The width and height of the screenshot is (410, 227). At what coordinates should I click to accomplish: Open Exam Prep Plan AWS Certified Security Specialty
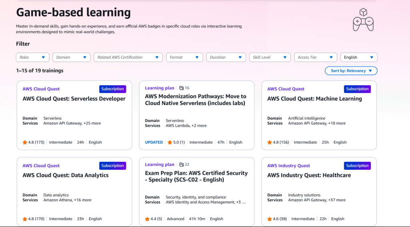196,176
